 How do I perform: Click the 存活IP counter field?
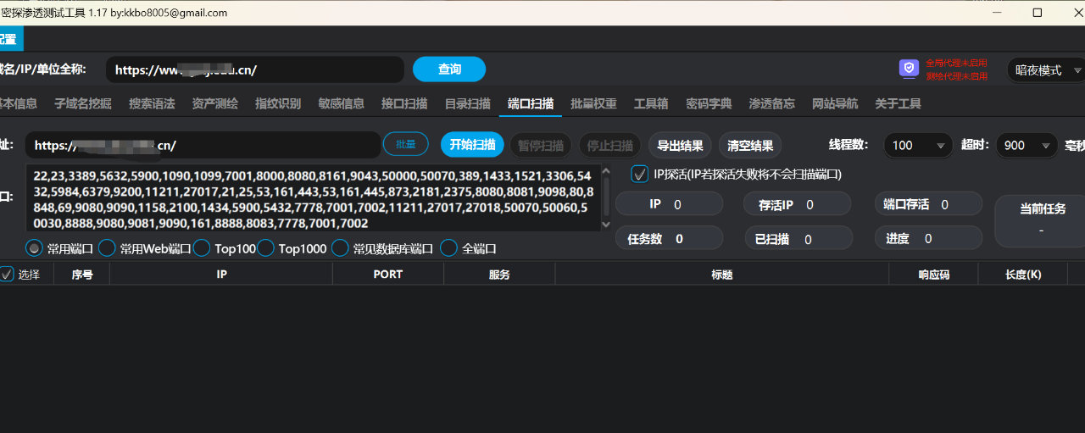pos(798,204)
